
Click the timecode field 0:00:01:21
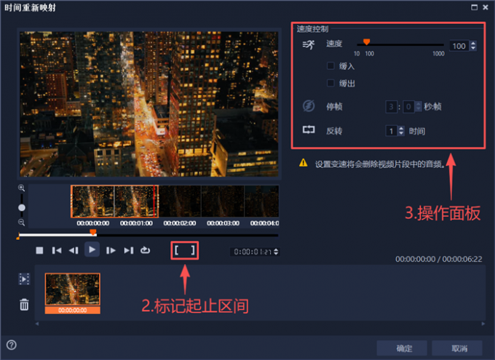coord(252,252)
